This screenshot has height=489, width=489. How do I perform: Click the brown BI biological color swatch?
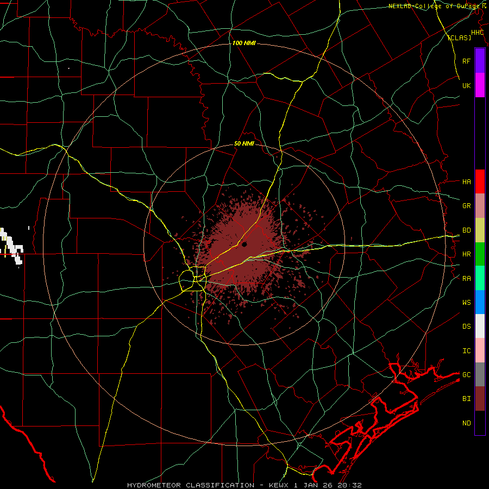coord(480,399)
